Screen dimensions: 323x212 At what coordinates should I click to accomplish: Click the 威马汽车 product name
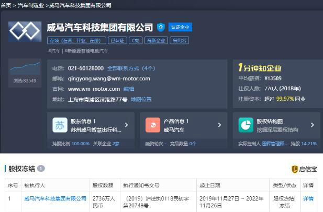point(174,130)
